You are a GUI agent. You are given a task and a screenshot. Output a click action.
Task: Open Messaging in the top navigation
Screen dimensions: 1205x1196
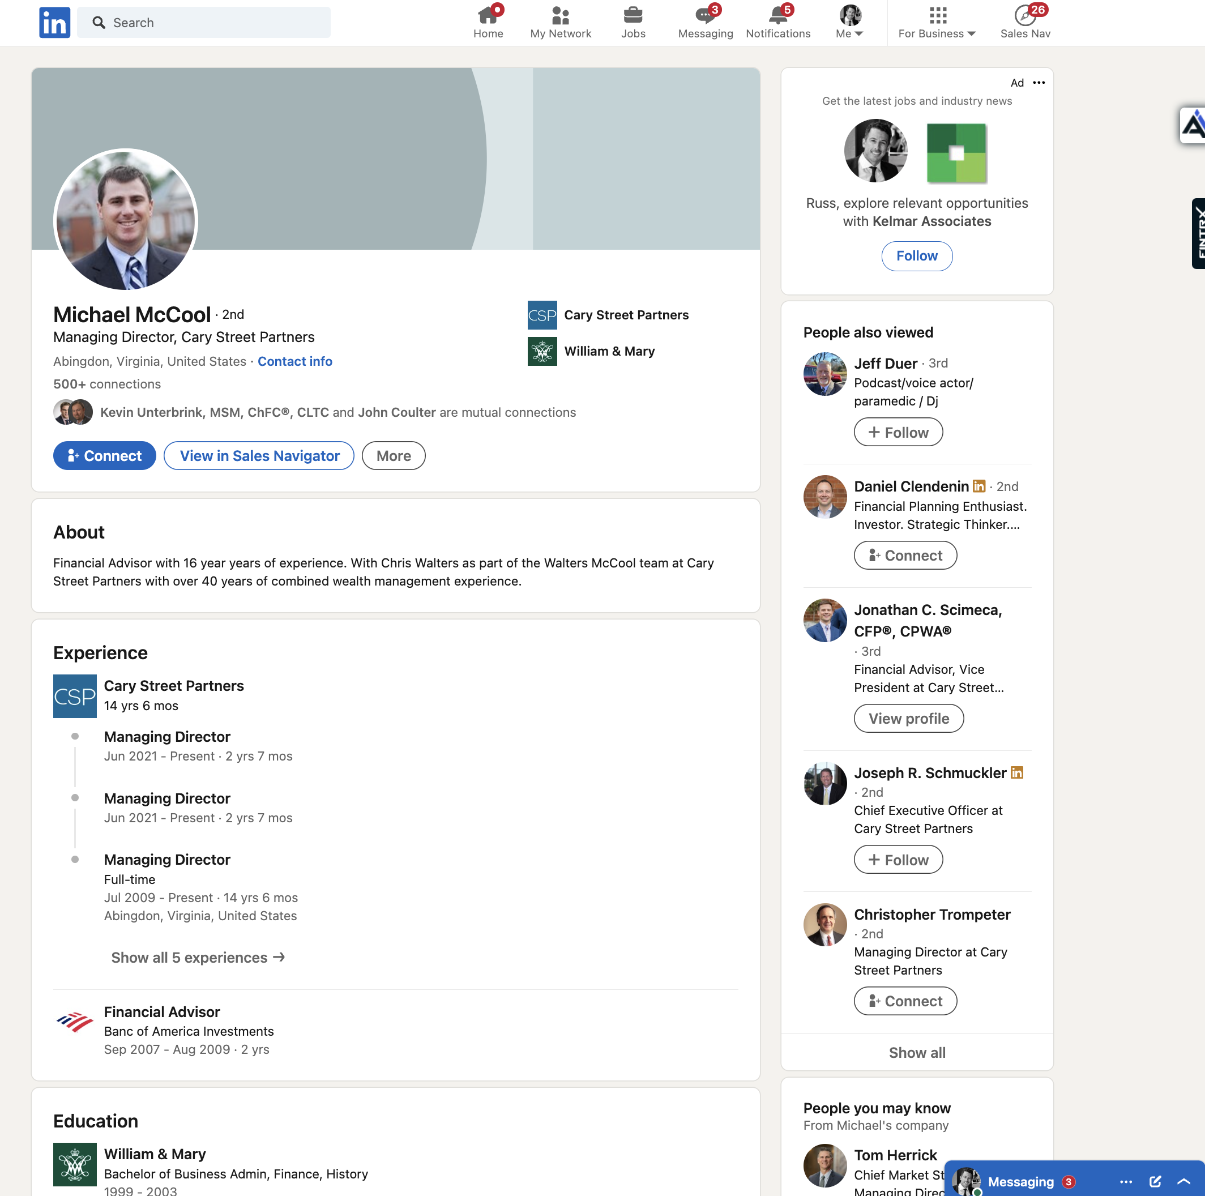[x=705, y=23]
